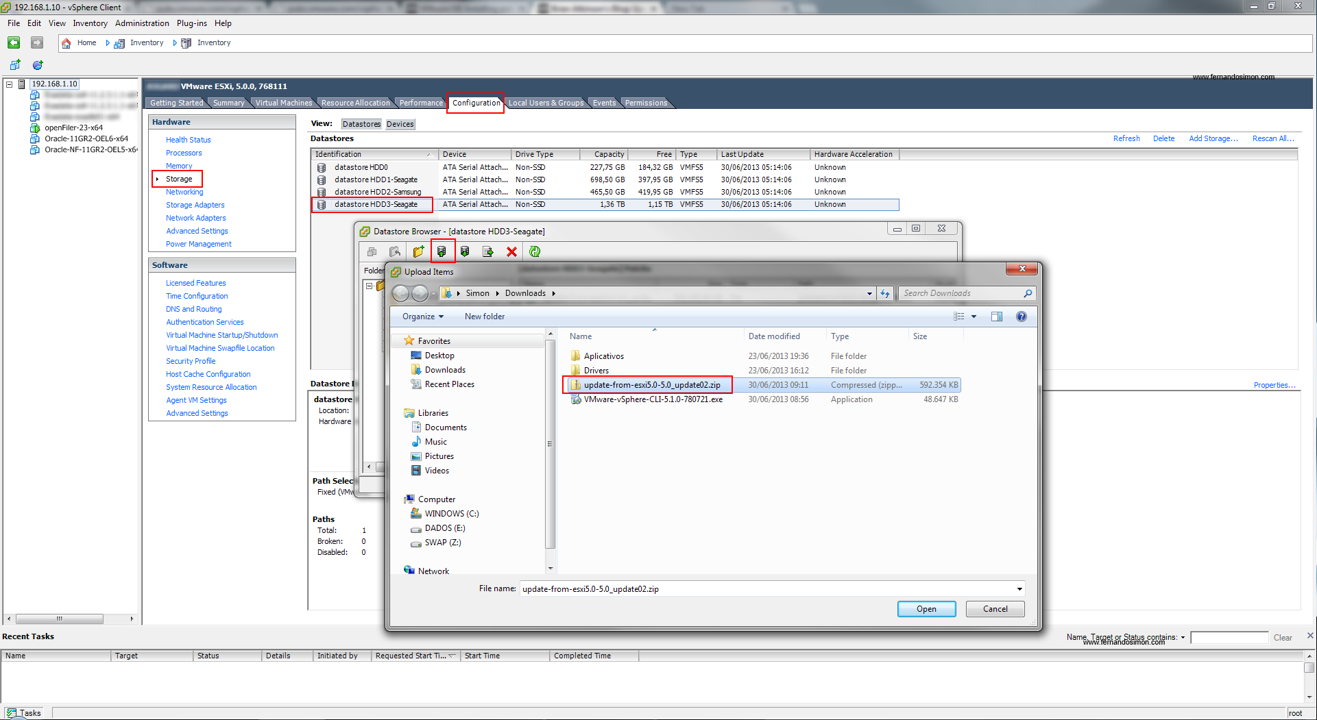Open the View menu

(x=57, y=23)
